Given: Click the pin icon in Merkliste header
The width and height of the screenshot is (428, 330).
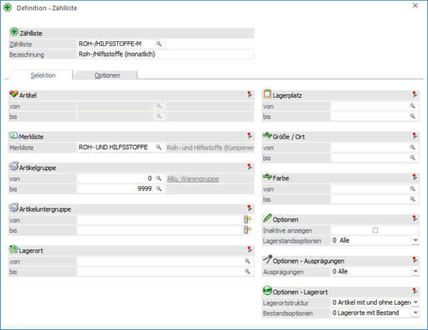Looking at the screenshot, I should (x=248, y=136).
